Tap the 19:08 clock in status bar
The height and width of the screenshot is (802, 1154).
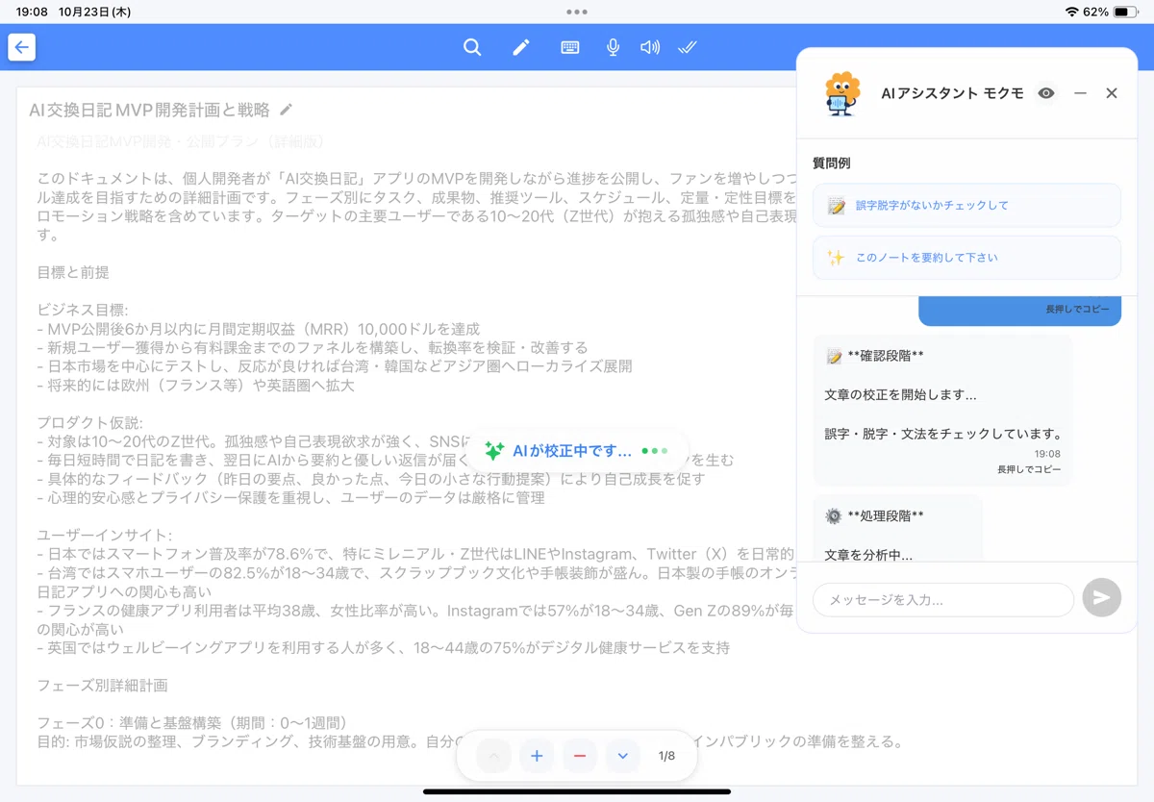pos(32,12)
